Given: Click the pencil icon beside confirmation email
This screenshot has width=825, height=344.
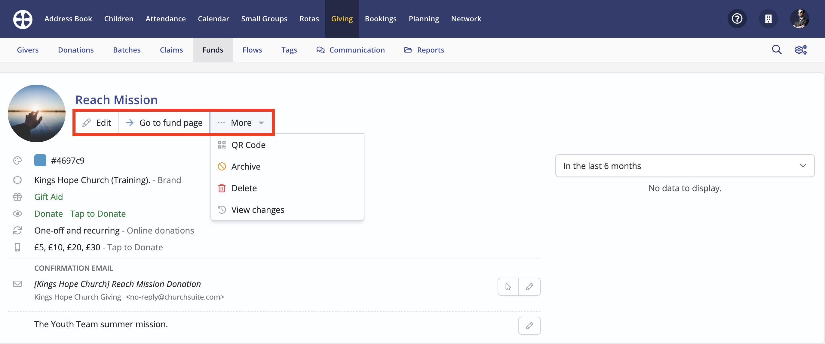Looking at the screenshot, I should [x=529, y=286].
